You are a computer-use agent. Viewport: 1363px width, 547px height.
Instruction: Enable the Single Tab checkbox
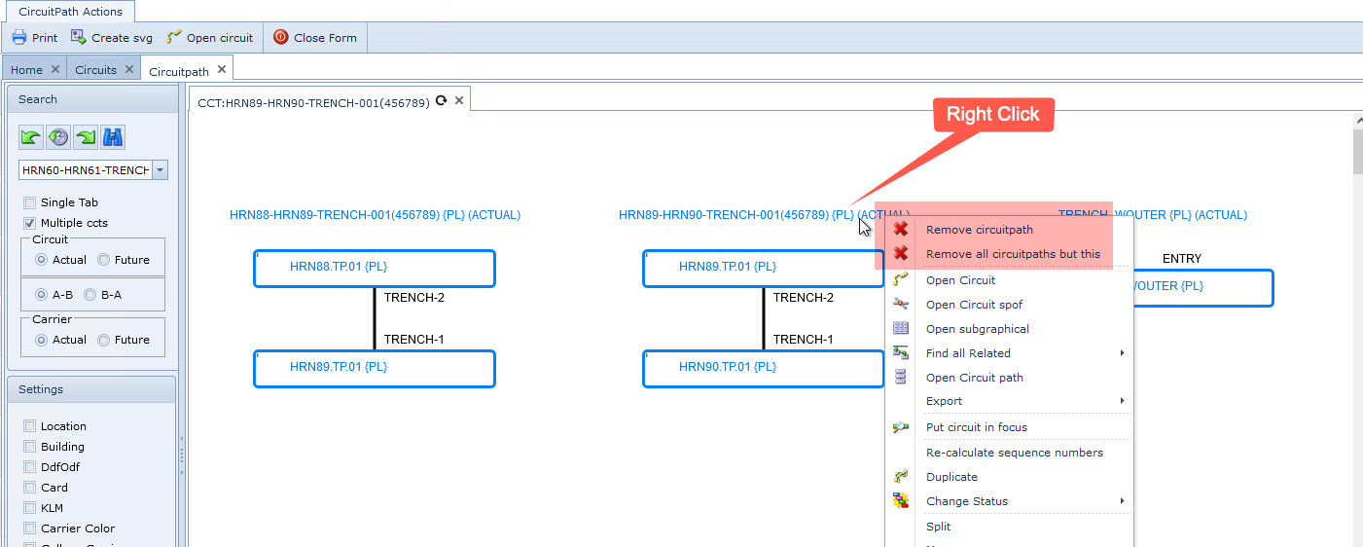tap(30, 202)
